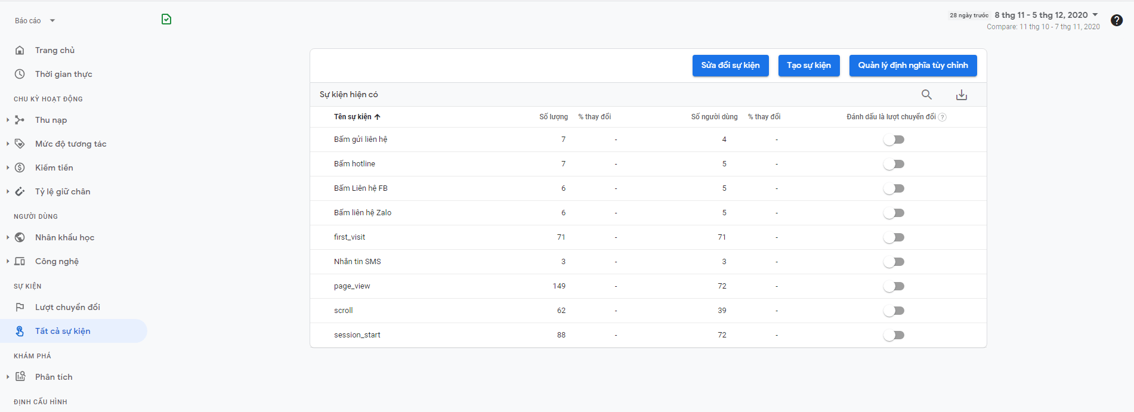Click the Tỷ lệ giữ chân magnet icon

click(20, 191)
